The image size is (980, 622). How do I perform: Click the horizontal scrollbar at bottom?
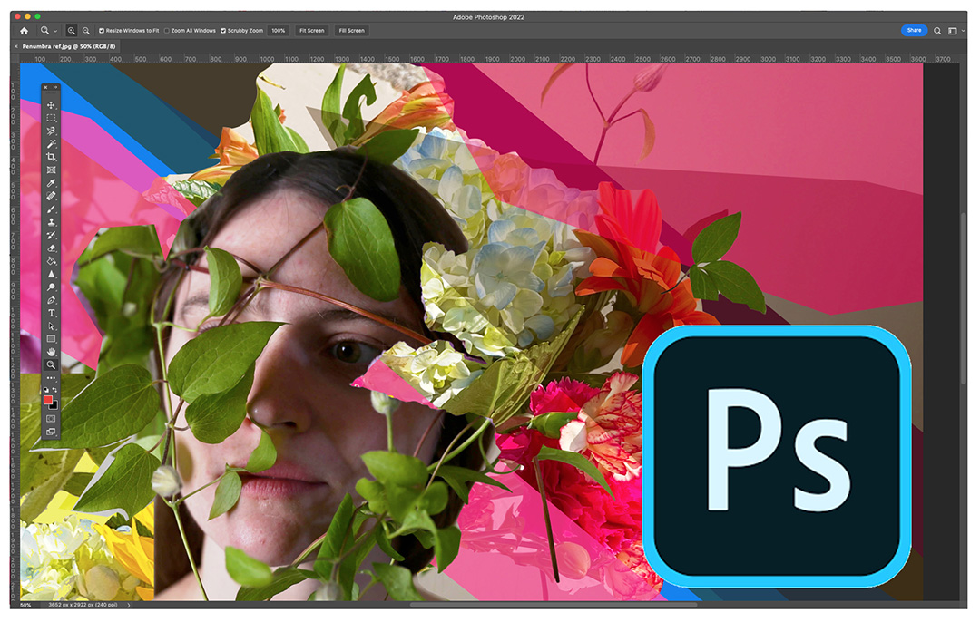click(554, 605)
